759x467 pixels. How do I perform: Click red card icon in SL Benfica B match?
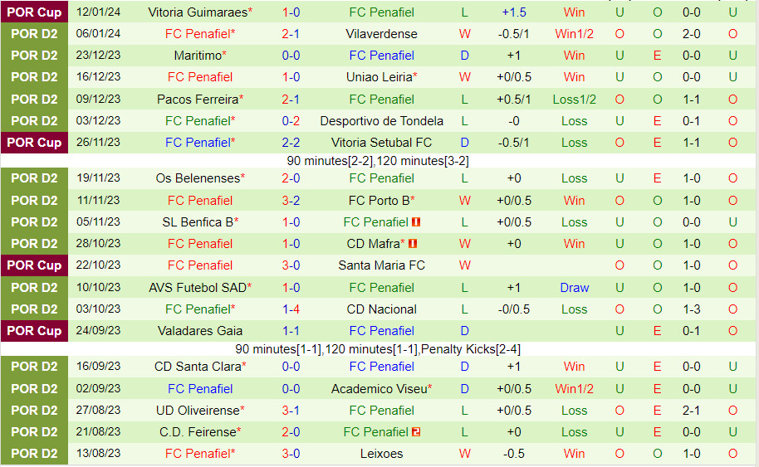pos(417,222)
